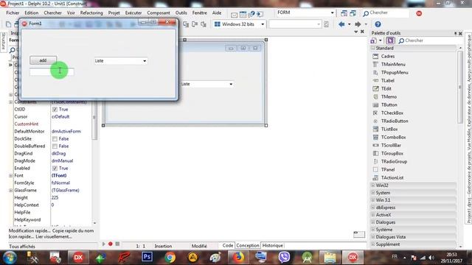472x265 pixels.
Task: Toggle the DockSite False checkbox
Action: coord(55,139)
